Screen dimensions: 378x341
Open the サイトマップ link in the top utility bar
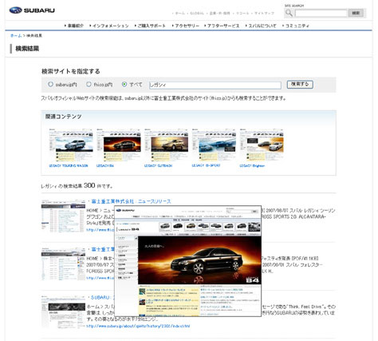pos(264,14)
